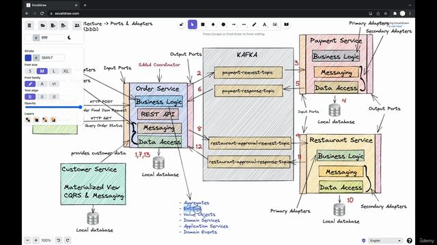
Task: Select the Text tool
Action: [264, 24]
